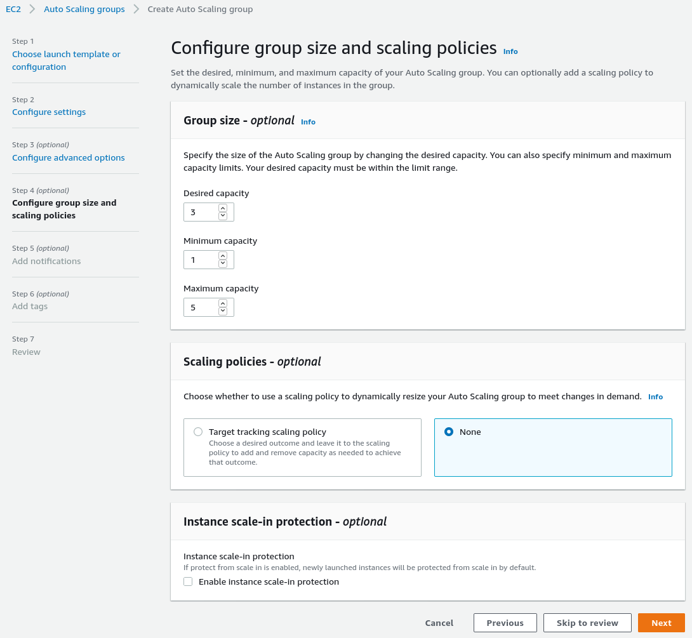Open EC2 breadcrumb link
Viewport: 692px width, 638px height.
click(13, 10)
